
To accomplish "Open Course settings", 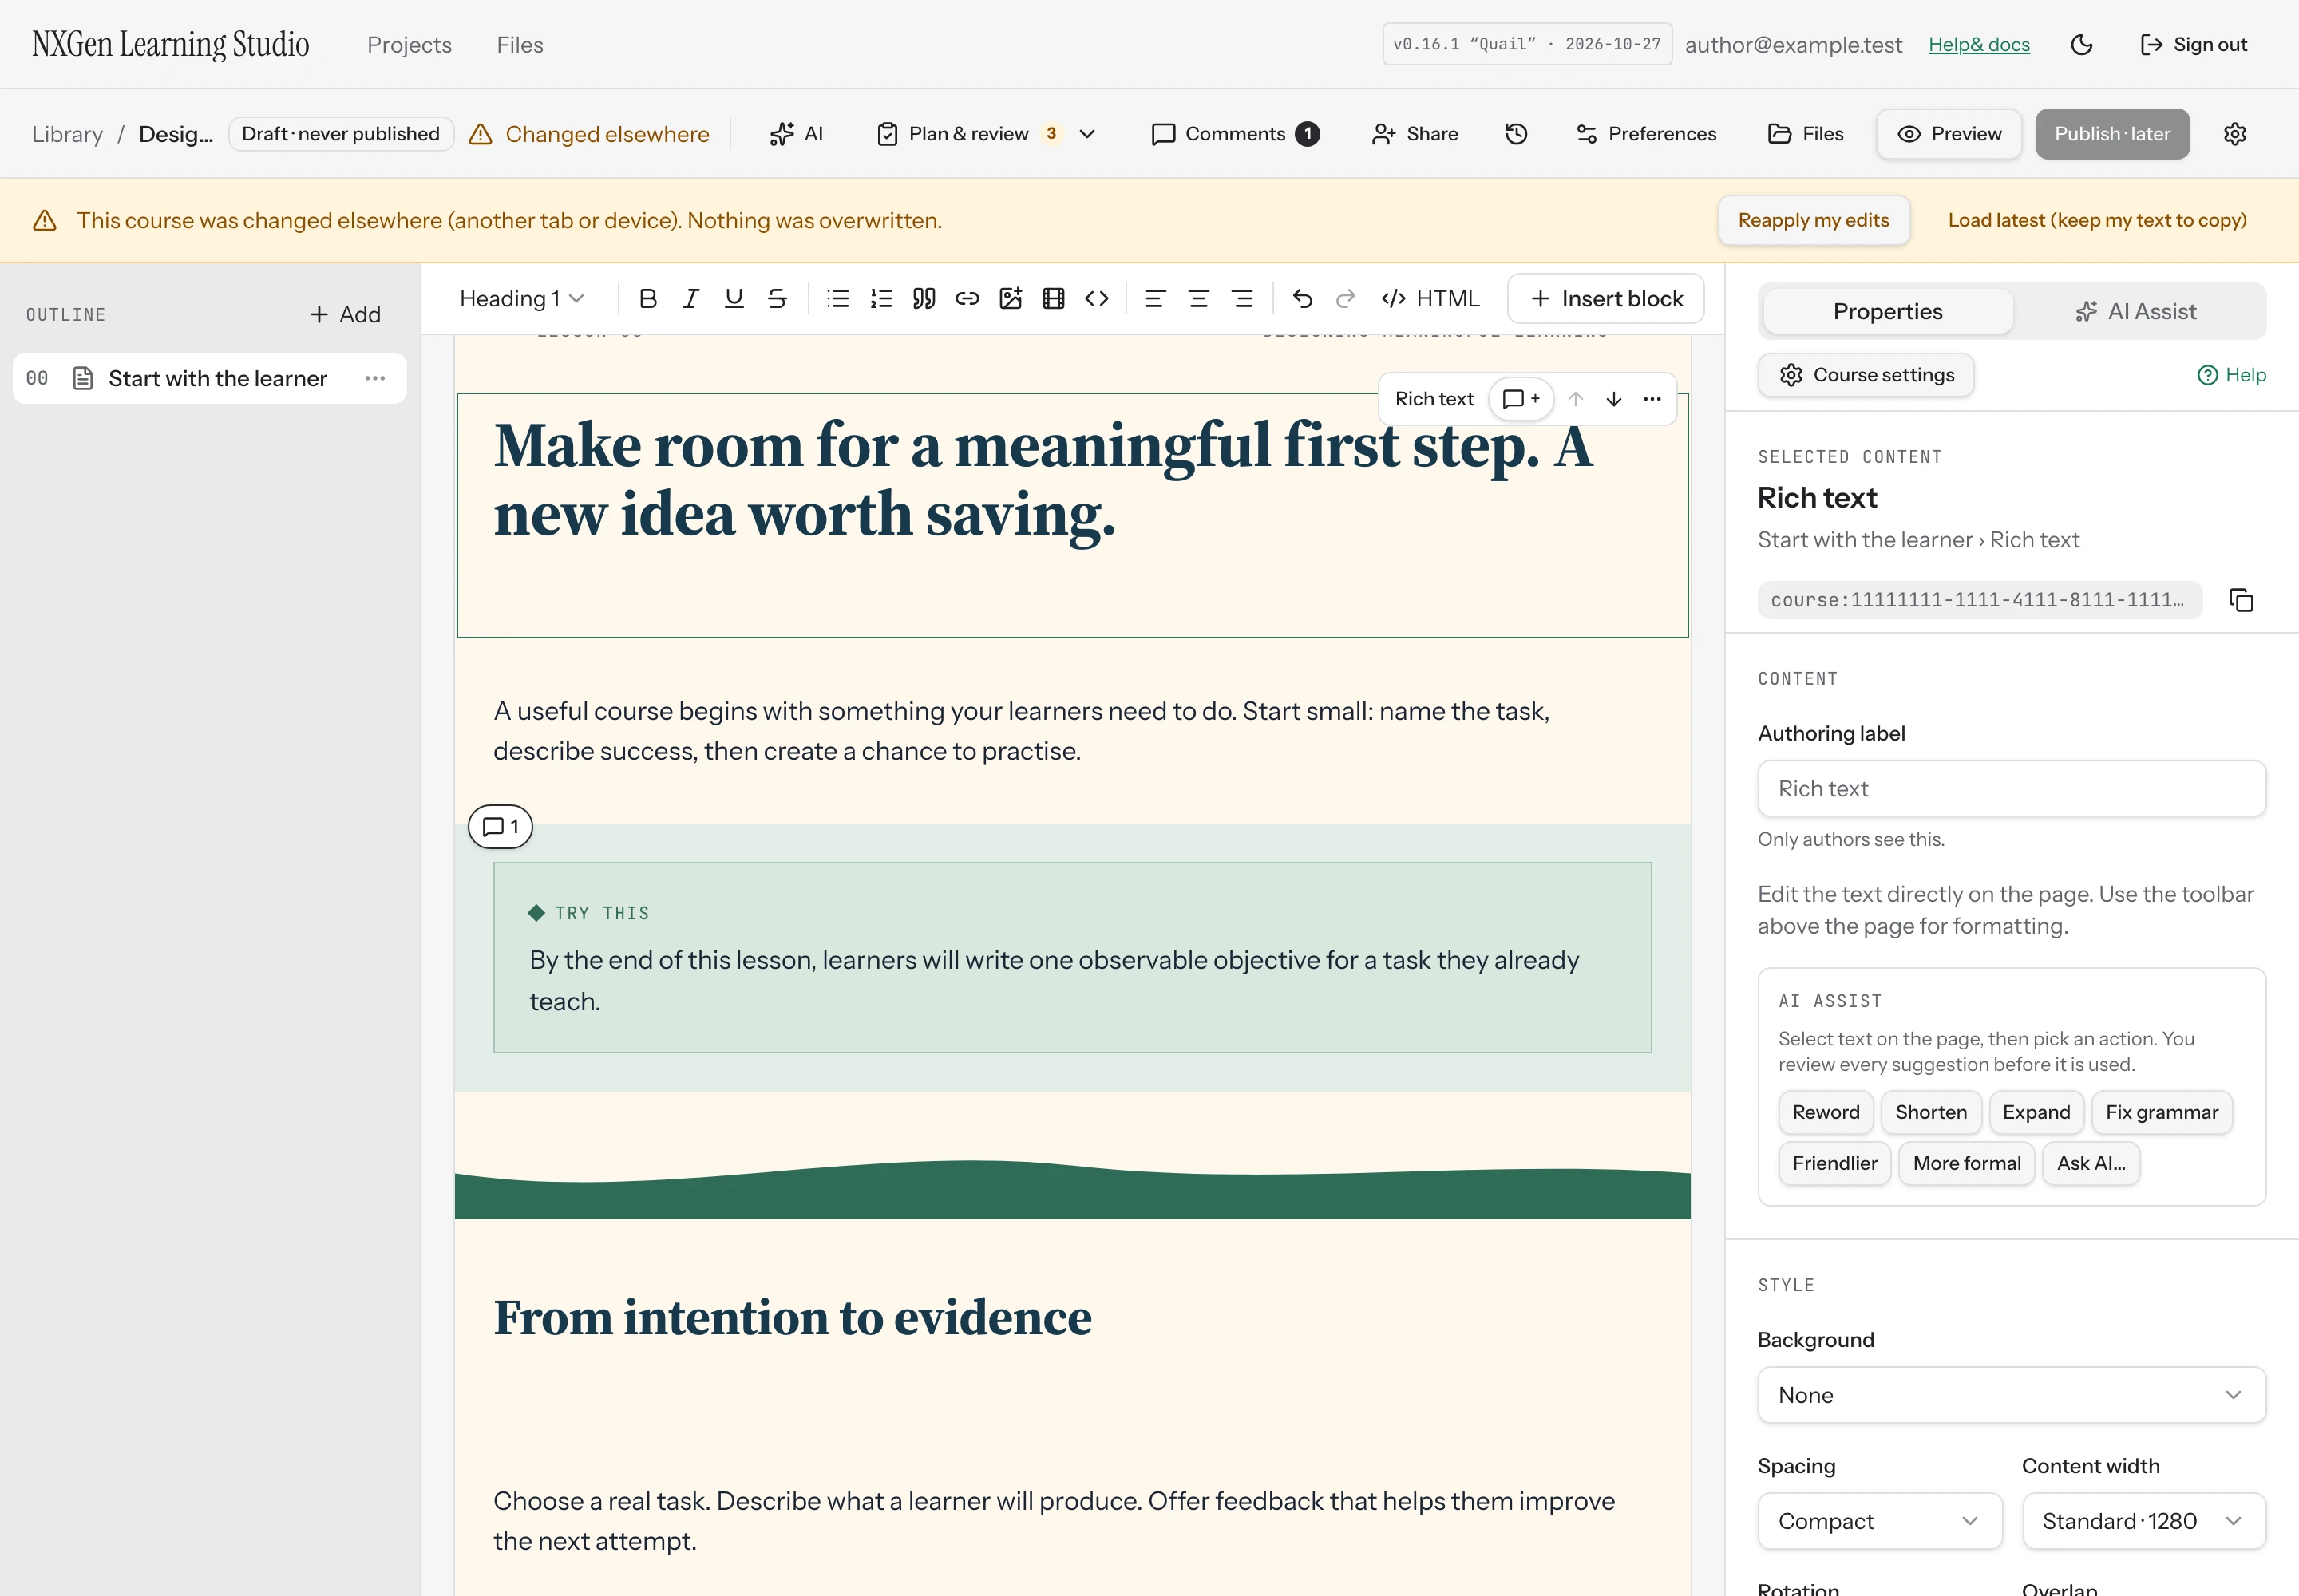I will [1866, 375].
